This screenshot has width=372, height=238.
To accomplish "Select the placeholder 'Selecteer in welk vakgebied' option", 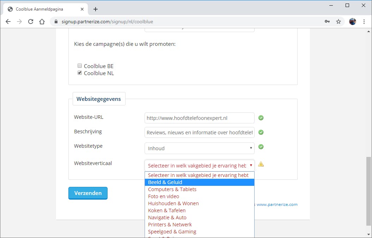I will coord(200,175).
